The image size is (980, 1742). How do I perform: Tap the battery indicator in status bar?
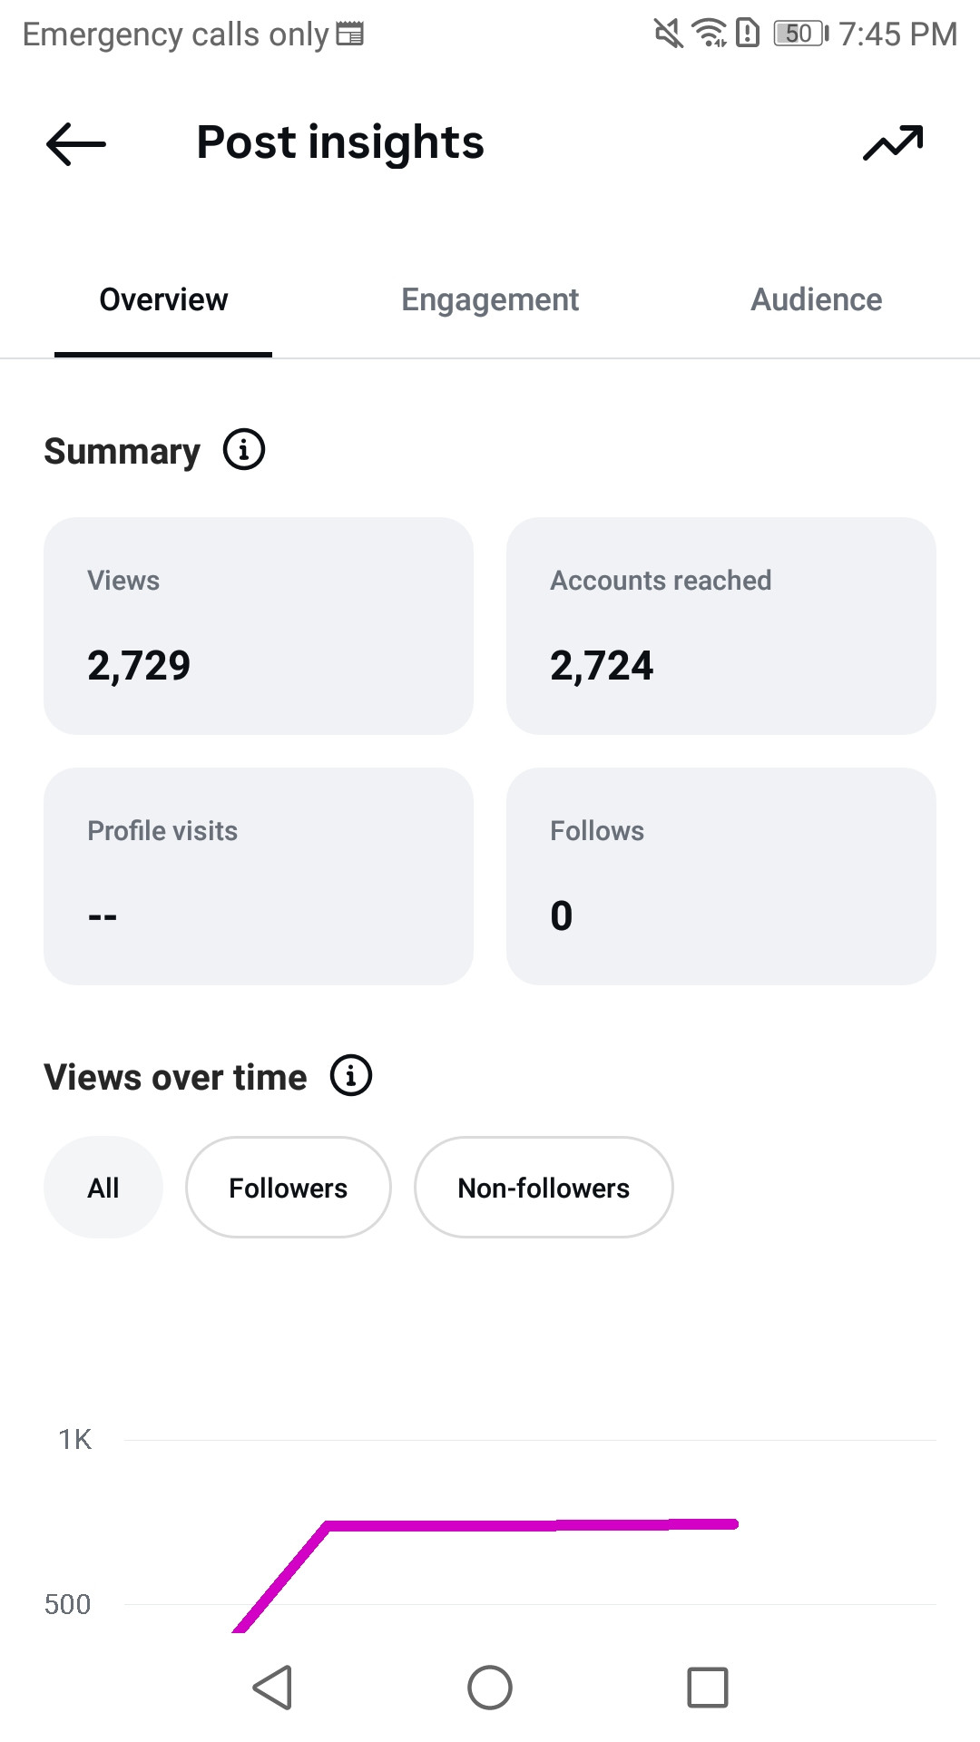800,34
